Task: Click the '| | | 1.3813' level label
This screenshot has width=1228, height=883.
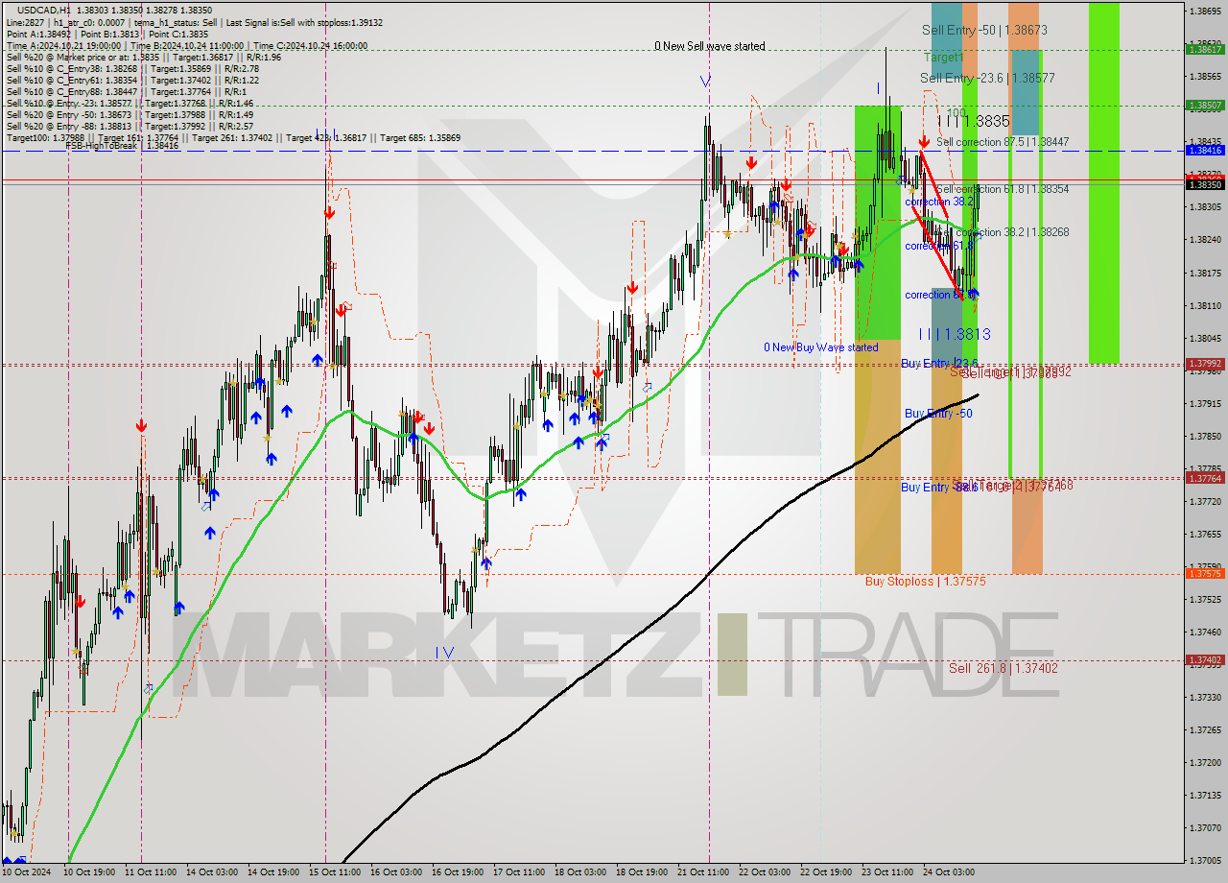Action: click(x=955, y=334)
